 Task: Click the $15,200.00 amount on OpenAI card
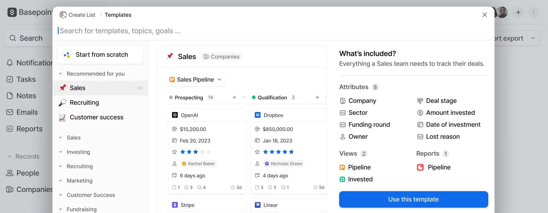pyautogui.click(x=193, y=129)
